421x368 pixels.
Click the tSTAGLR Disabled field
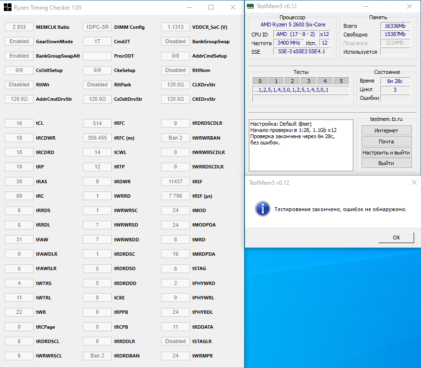coord(175,341)
